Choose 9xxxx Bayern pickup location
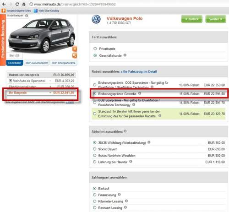 tap(95, 149)
